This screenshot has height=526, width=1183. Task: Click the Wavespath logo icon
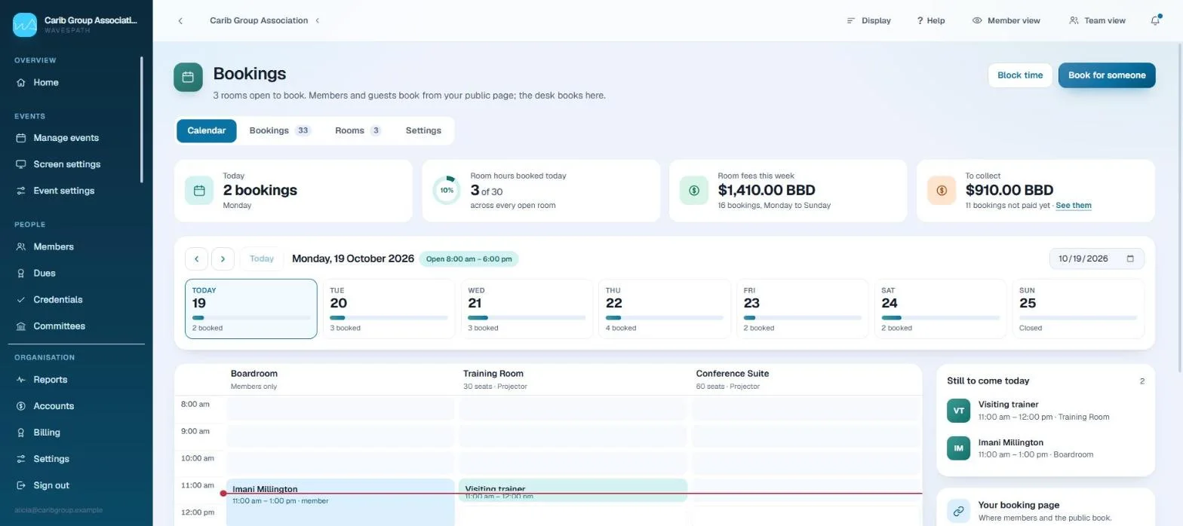pos(25,25)
